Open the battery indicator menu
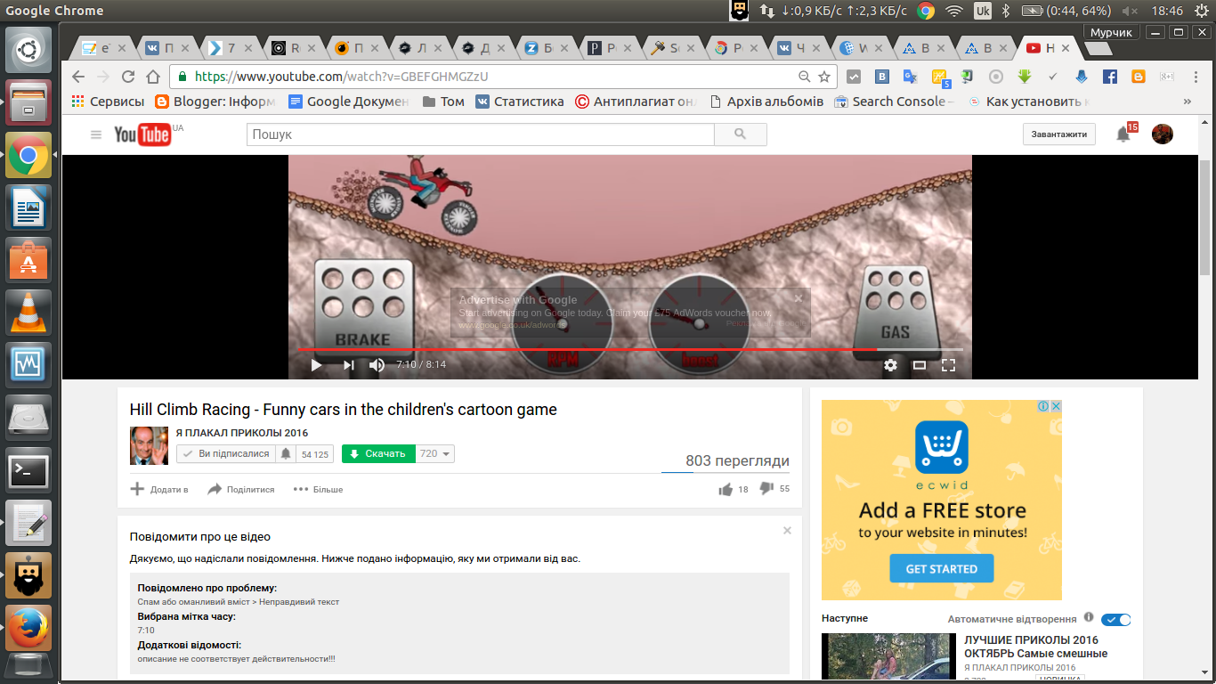1216x684 pixels. click(1066, 11)
